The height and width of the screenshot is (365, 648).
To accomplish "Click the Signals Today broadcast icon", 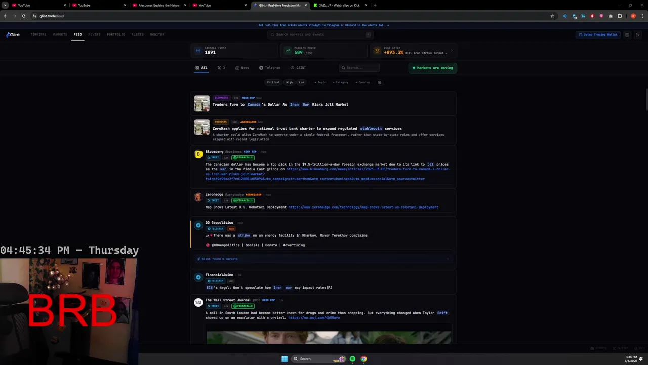I will pos(198,50).
